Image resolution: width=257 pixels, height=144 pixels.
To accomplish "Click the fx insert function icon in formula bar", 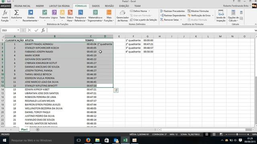I will [43, 30].
